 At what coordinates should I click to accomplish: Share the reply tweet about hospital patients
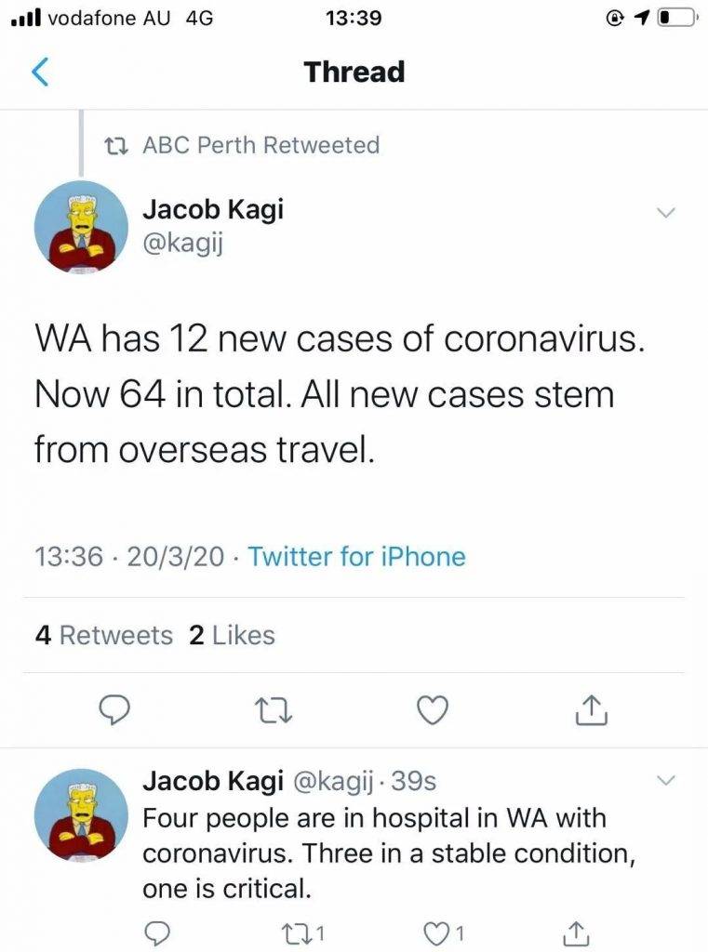point(576,931)
